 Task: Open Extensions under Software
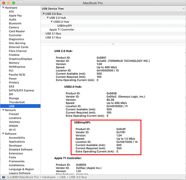click(16, 154)
